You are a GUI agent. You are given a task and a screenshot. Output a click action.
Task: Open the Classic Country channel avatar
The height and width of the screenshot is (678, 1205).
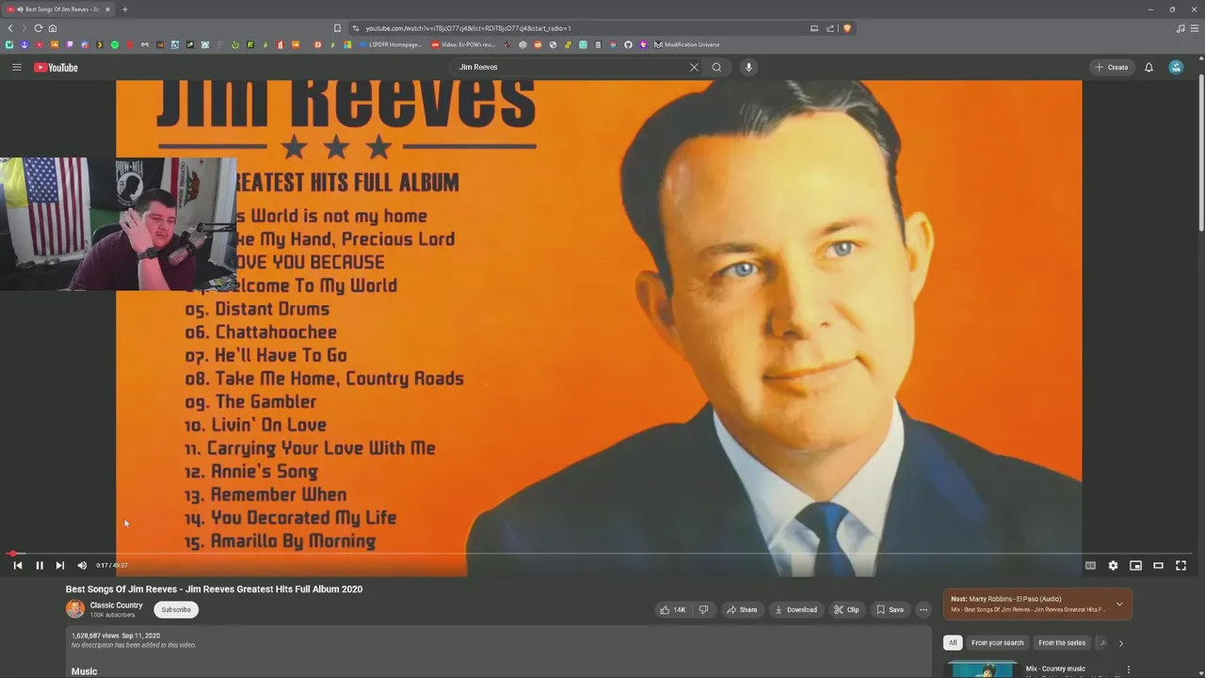pos(74,609)
